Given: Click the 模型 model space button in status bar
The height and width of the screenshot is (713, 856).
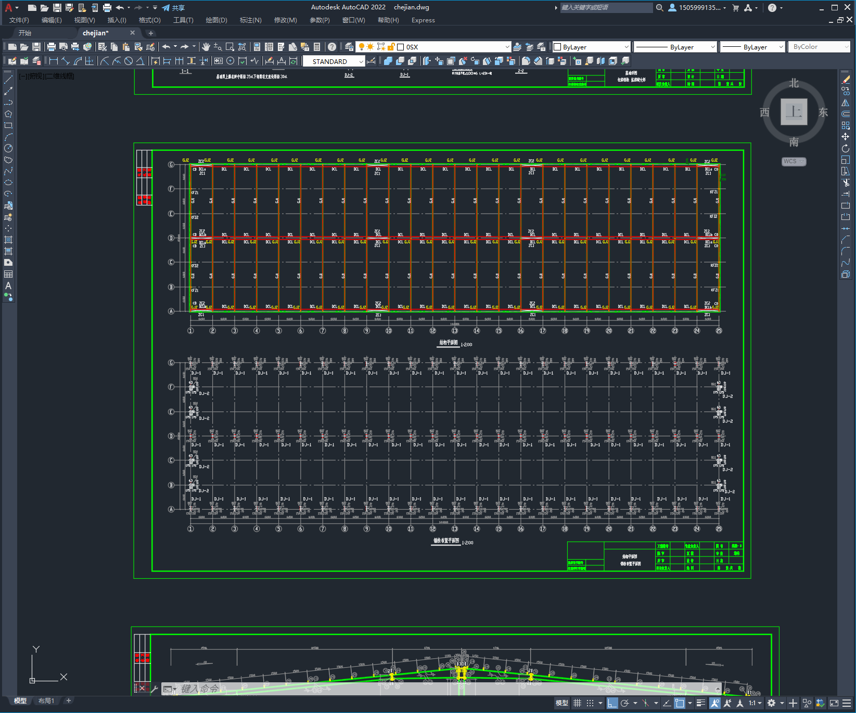Looking at the screenshot, I should (562, 703).
